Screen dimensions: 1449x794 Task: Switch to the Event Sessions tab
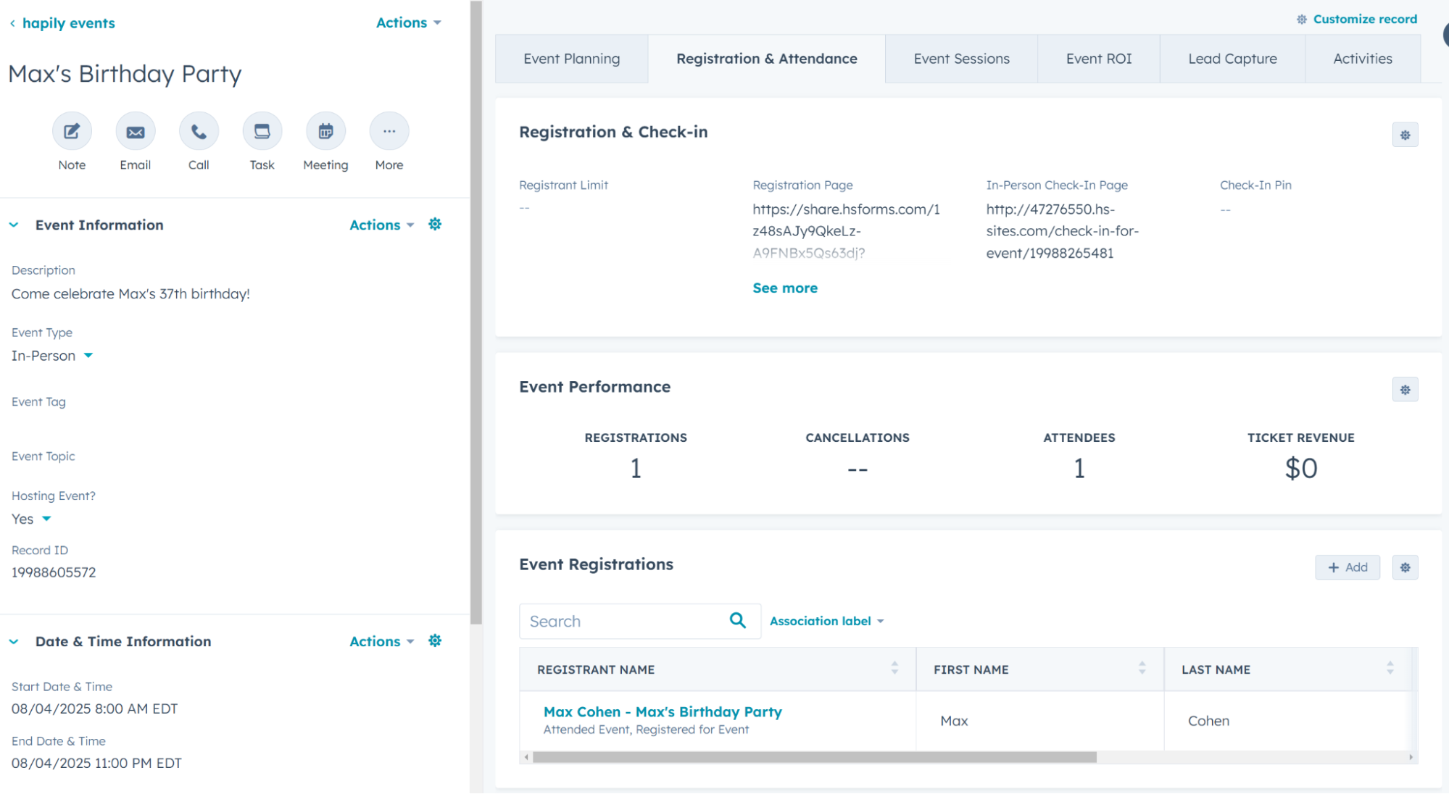click(961, 59)
